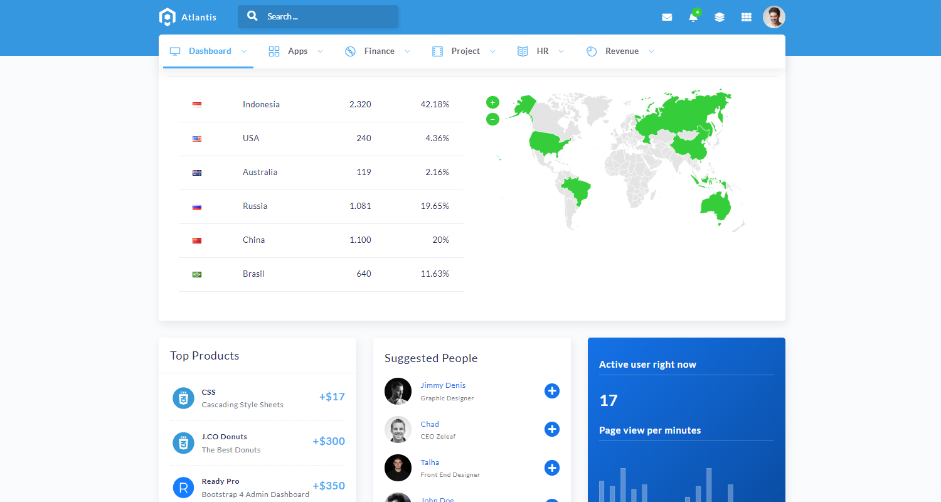Open the notifications bell icon
Image resolution: width=941 pixels, height=502 pixels.
click(x=693, y=18)
